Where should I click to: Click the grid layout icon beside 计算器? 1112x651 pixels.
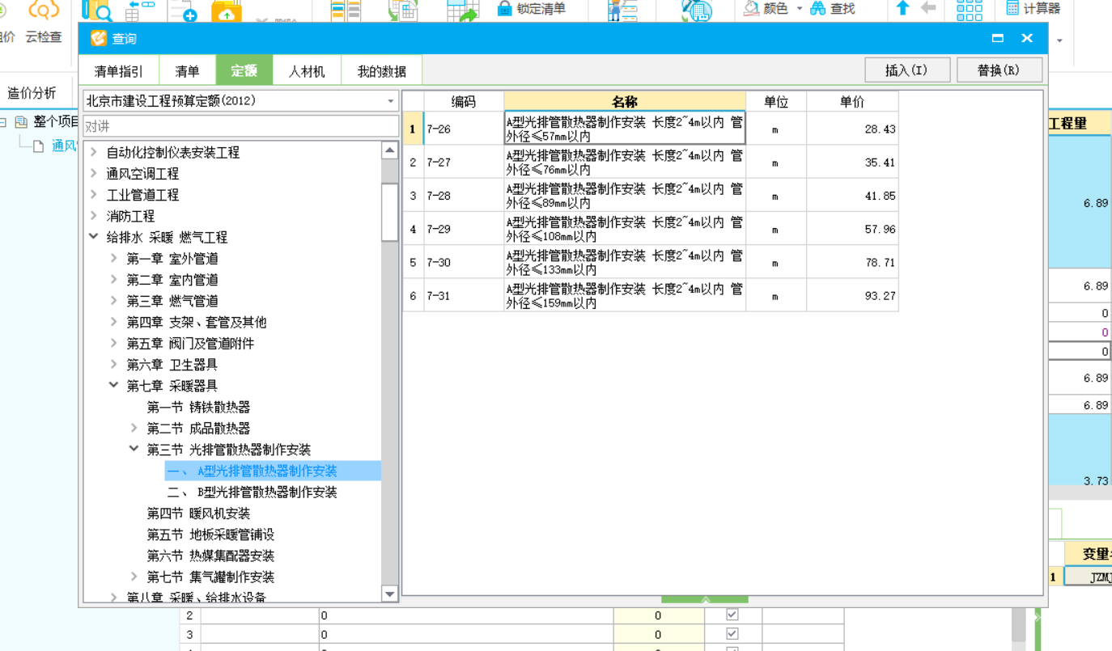click(969, 10)
